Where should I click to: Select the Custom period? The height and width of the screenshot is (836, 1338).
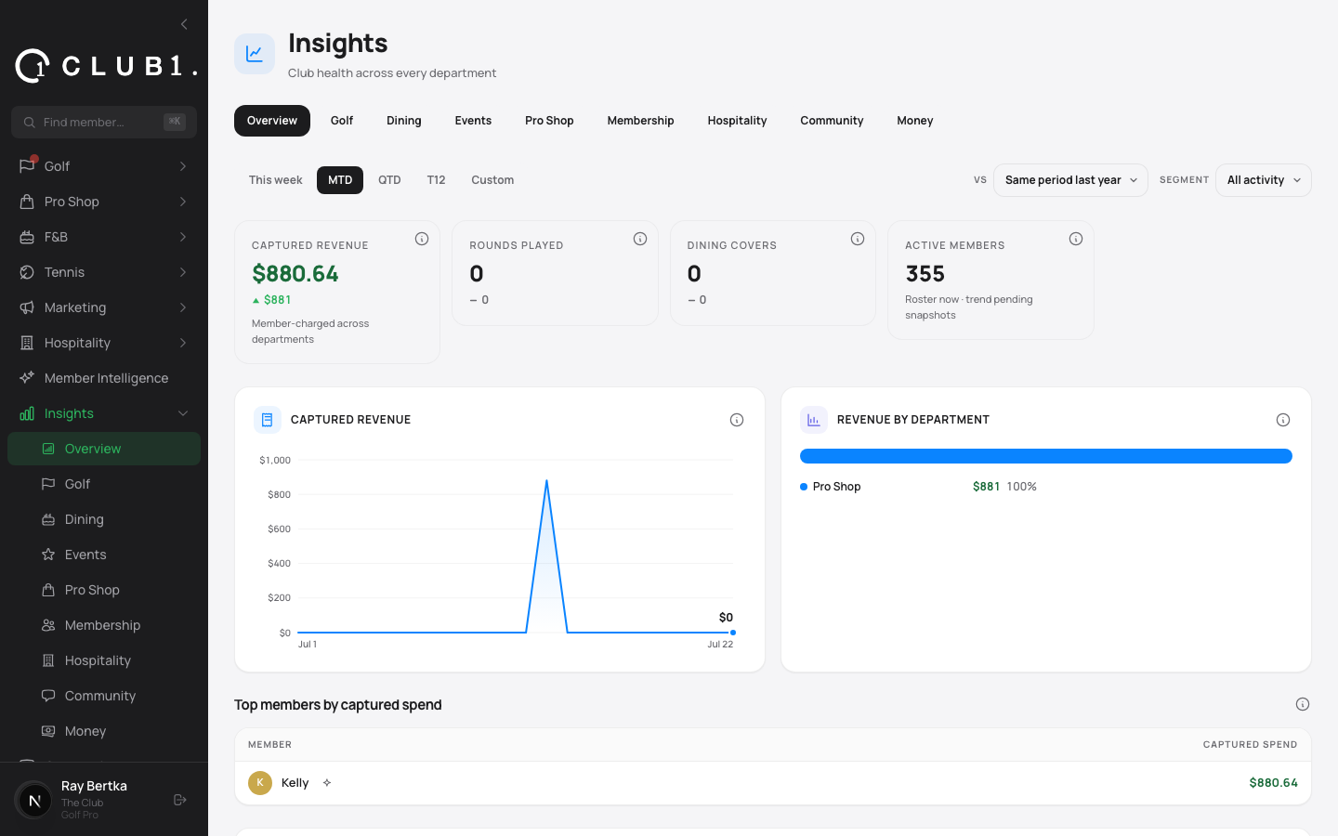[492, 180]
